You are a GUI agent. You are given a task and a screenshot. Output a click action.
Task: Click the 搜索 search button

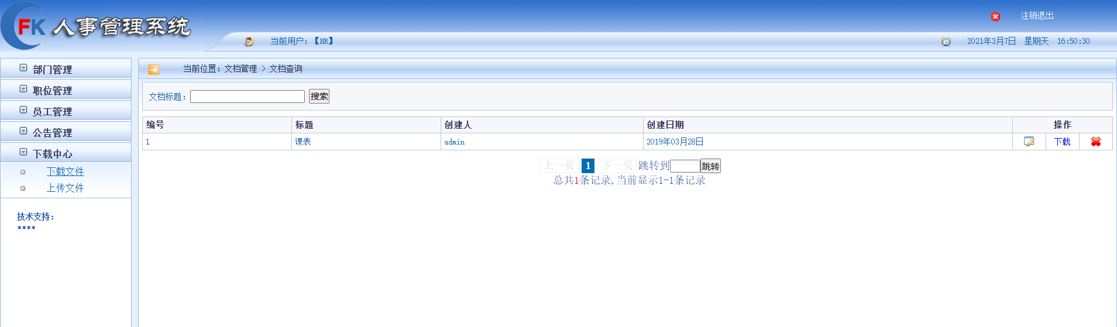pos(319,97)
